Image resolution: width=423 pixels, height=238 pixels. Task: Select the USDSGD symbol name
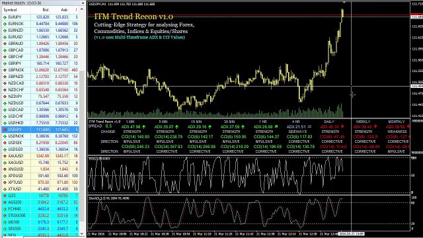[x=16, y=149]
